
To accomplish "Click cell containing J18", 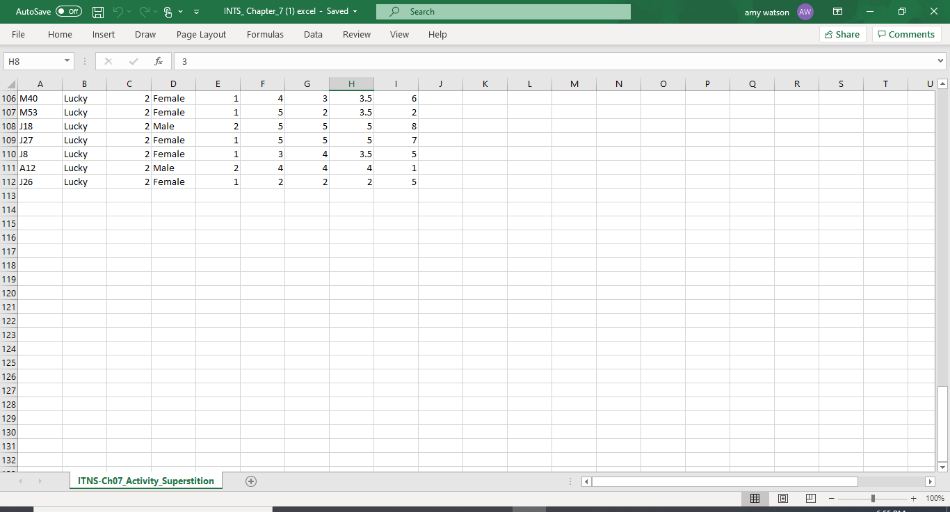I will click(x=40, y=126).
